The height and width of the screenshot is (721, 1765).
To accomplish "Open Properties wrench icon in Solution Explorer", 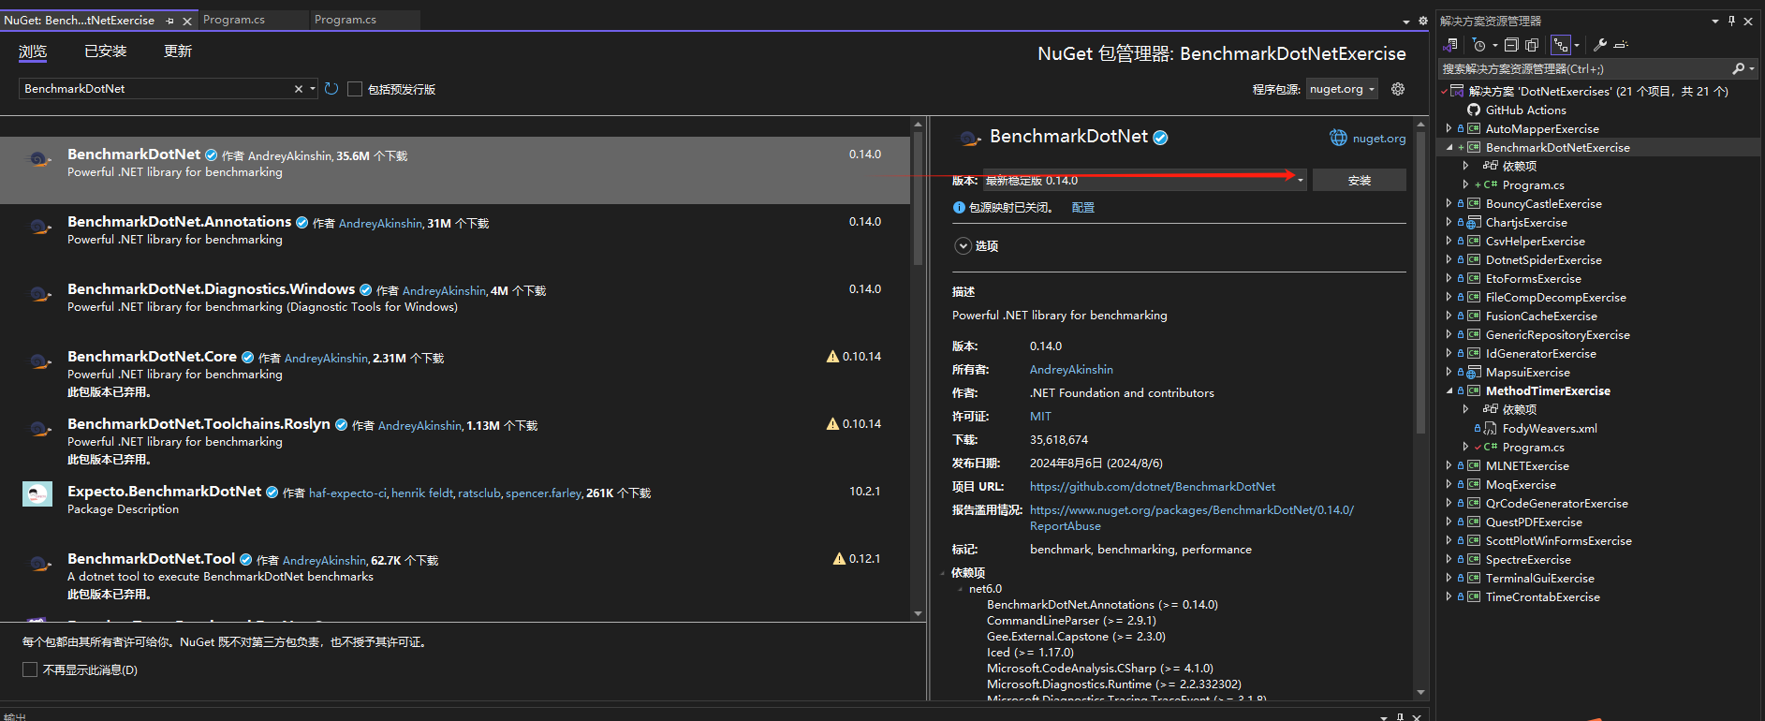I will (1600, 45).
